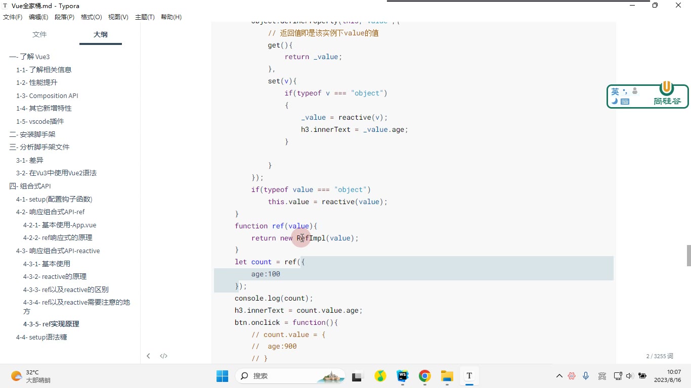Toggle IME English/Chinese mode button
This screenshot has height=388, width=691.
click(615, 91)
